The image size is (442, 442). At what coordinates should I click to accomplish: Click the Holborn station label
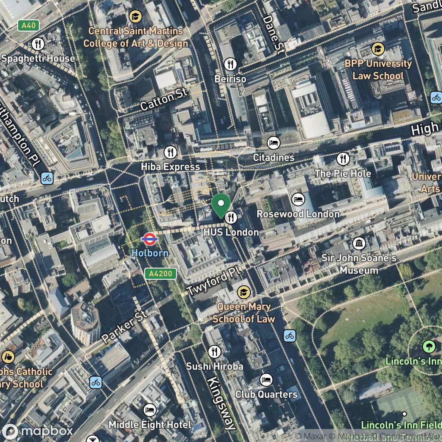pyautogui.click(x=150, y=253)
